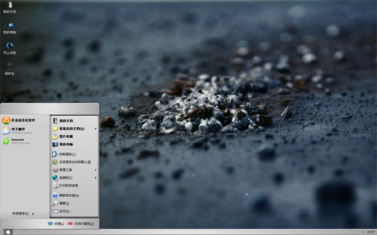Screen dimensions: 377x235
Task: Click the 10:37 clock in the taskbar tray
Action: (x=371, y=232)
